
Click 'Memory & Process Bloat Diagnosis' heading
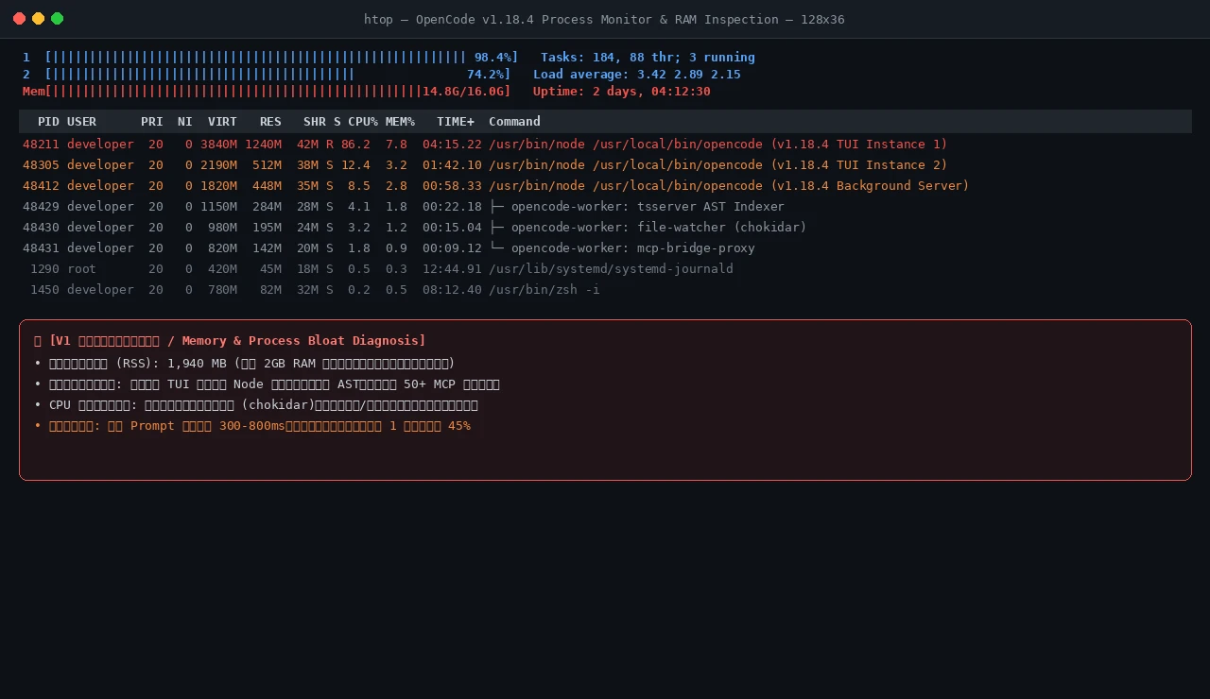pyautogui.click(x=300, y=340)
